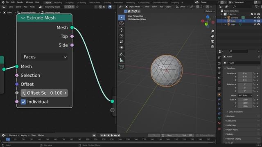Click the Marker menu in timeline
This screenshot has height=147, width=262.
[41, 135]
